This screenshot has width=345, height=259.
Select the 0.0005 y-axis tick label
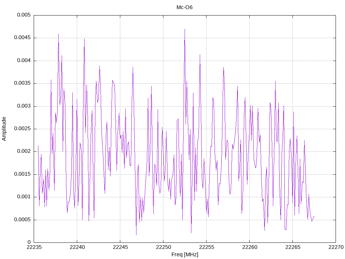click(x=22, y=220)
